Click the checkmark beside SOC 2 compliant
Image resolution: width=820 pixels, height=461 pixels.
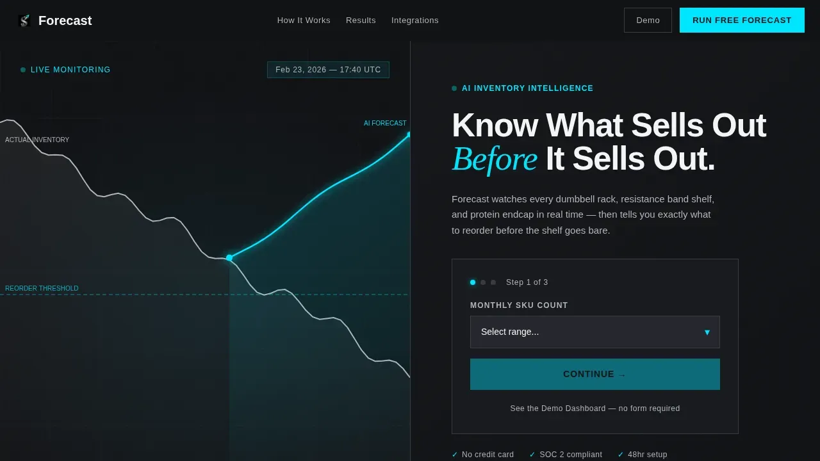tap(532, 455)
